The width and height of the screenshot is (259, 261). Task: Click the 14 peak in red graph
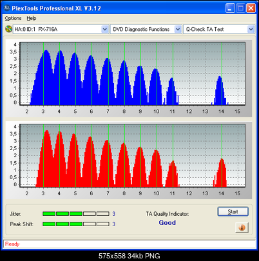tap(220, 173)
